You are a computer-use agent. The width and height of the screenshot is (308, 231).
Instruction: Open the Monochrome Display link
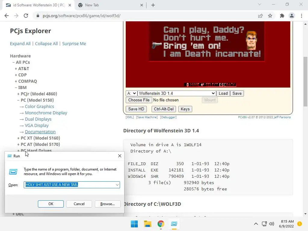point(46,113)
